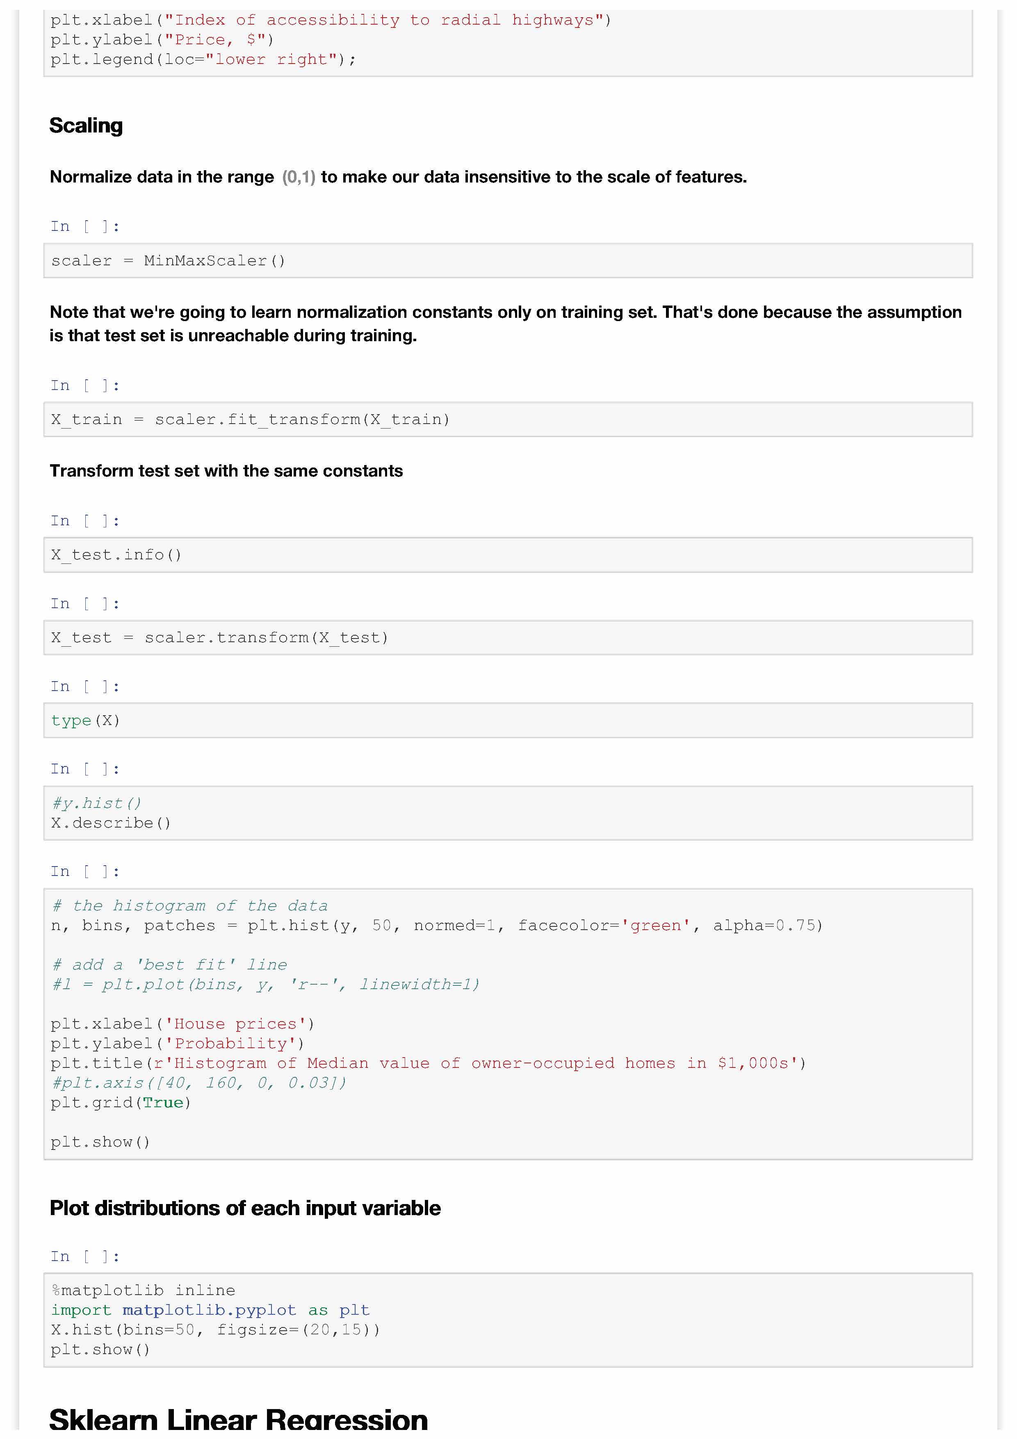Select the type(X) code cell
The image size is (1017, 1439).
point(508,720)
